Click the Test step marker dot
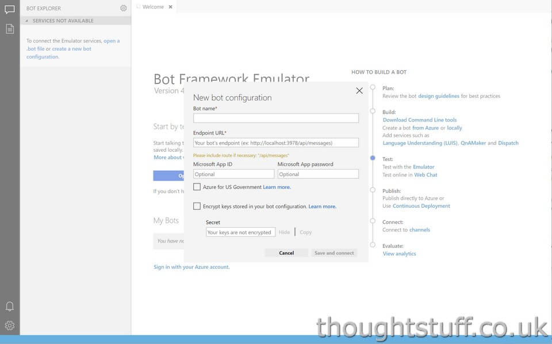The image size is (552, 344). point(373,158)
